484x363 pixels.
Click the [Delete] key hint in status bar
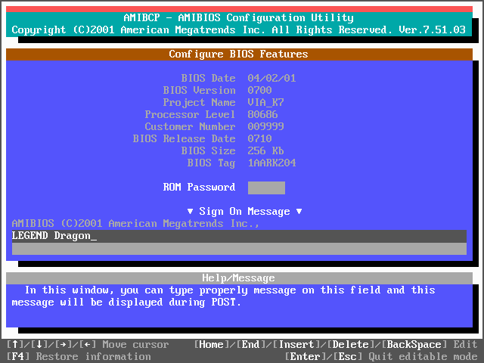click(351, 345)
